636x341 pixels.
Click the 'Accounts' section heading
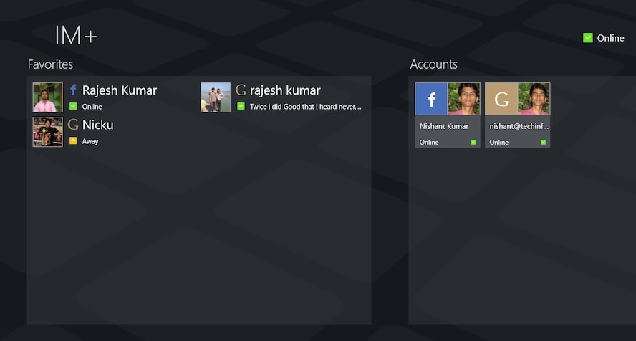point(433,64)
